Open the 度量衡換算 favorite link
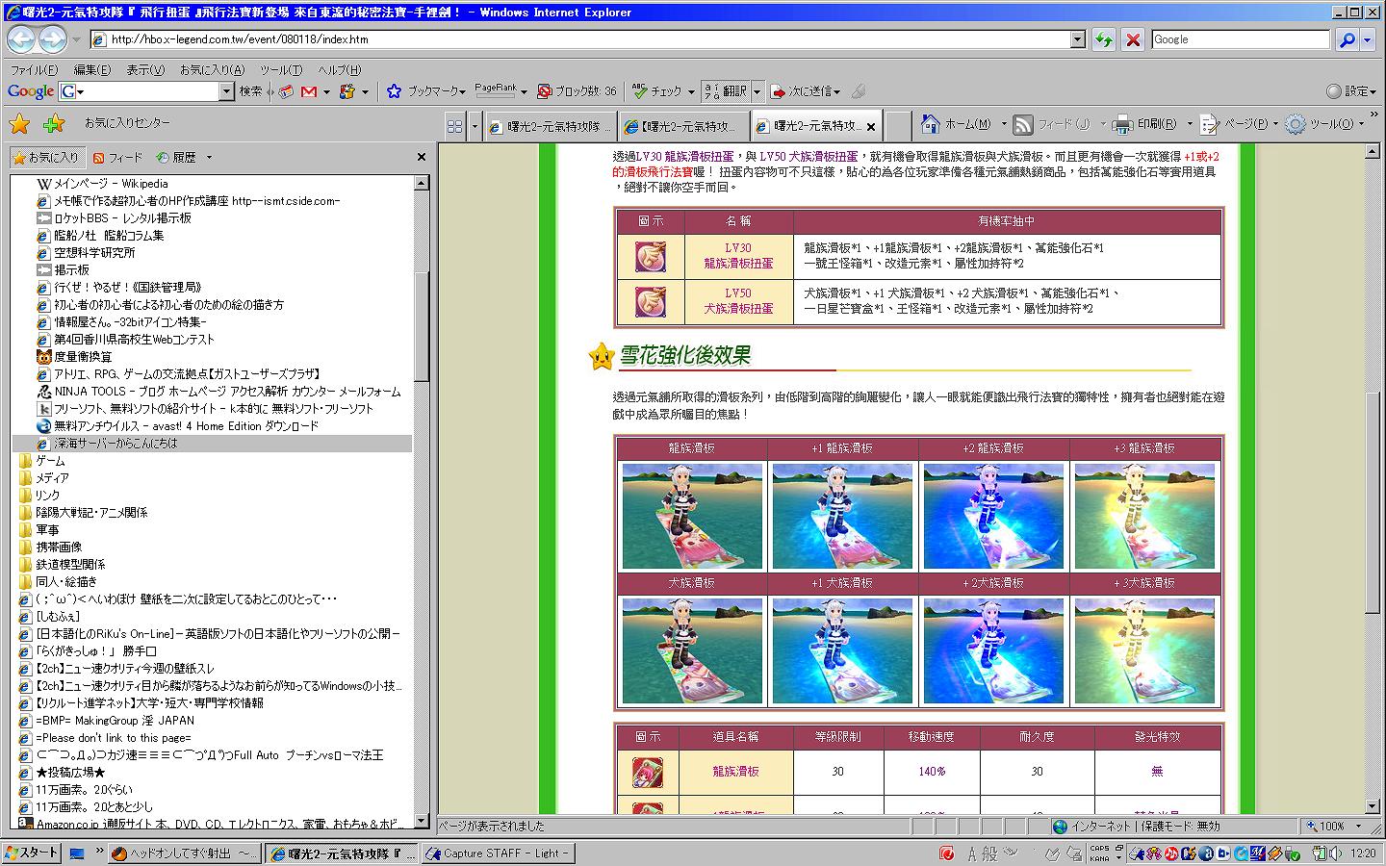This screenshot has height=866, width=1386. 83,357
